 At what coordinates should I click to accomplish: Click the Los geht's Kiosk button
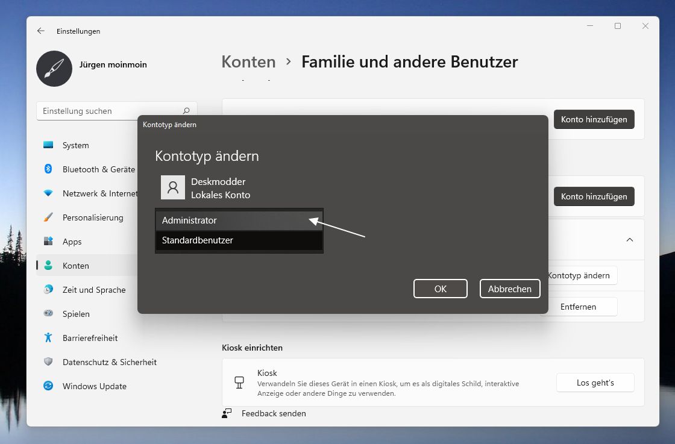click(595, 383)
